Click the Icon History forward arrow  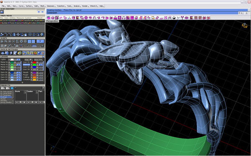(x=42, y=12)
